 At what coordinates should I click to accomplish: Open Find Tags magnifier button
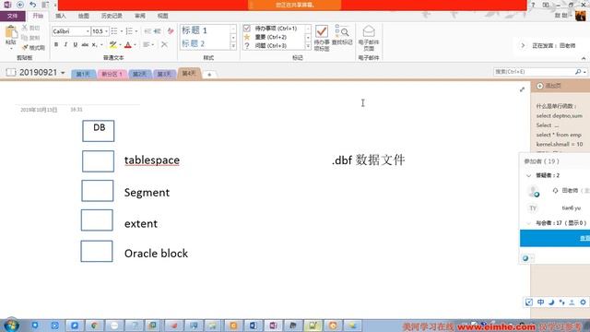[x=342, y=35]
